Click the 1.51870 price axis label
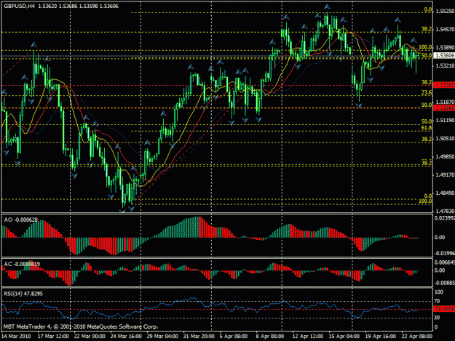Viewport: 455px width, 341px height. [445, 102]
